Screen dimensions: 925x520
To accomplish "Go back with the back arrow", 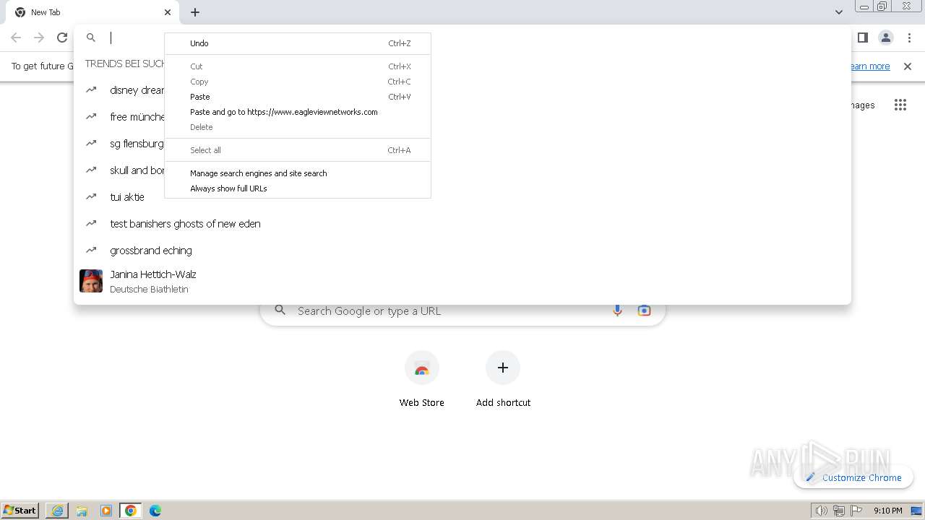I will pos(16,38).
